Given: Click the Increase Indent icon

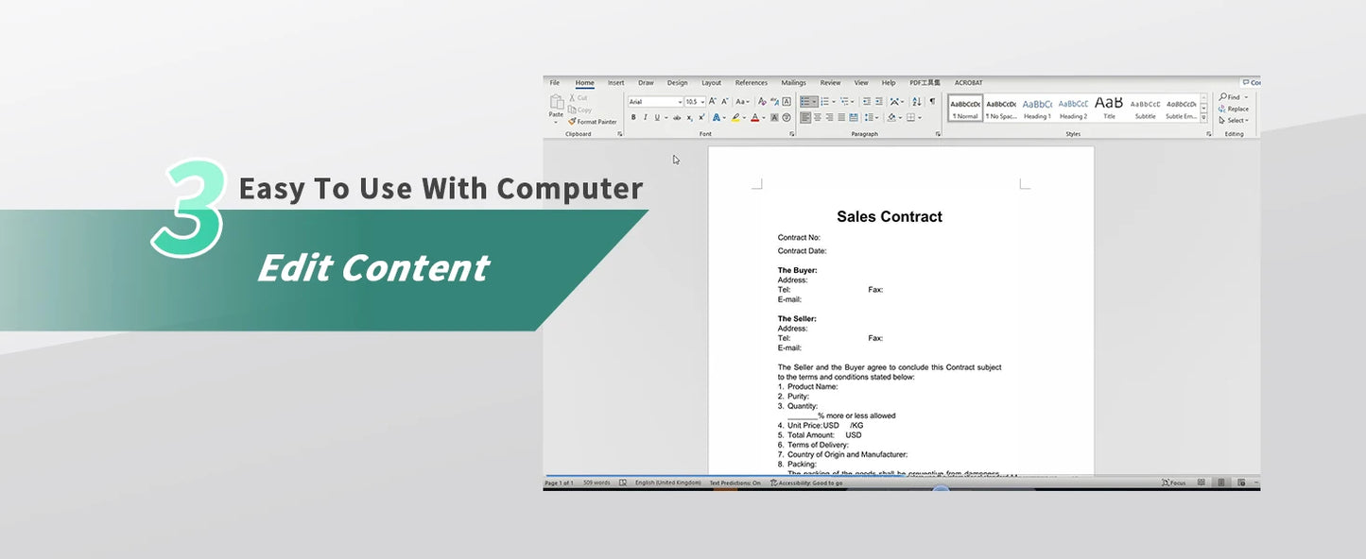Looking at the screenshot, I should (879, 102).
